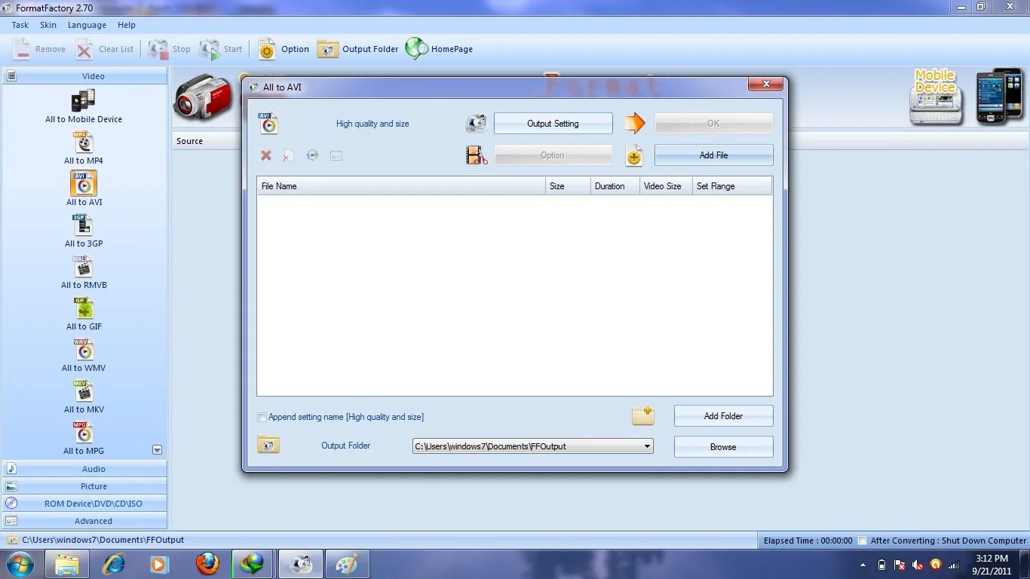Click the add-file icon with plus sign
This screenshot has width=1030, height=579.
tap(634, 155)
